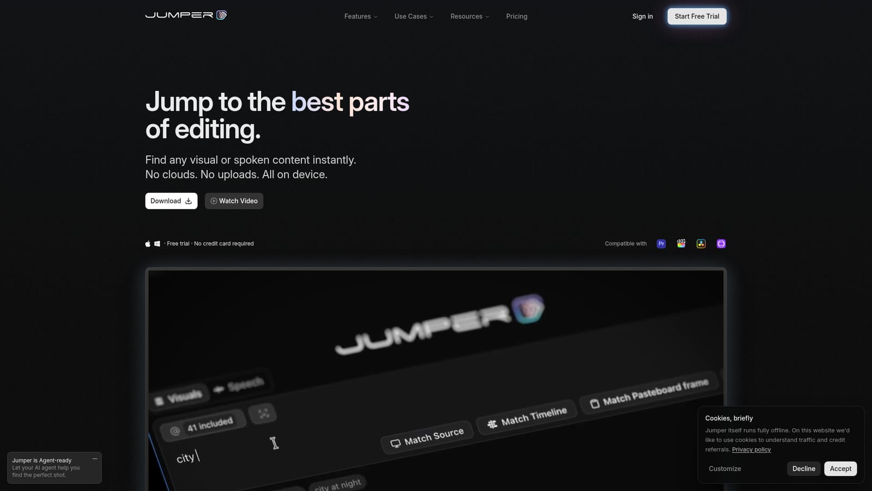Click the Start Free Trial button
The width and height of the screenshot is (872, 491).
pyautogui.click(x=697, y=16)
